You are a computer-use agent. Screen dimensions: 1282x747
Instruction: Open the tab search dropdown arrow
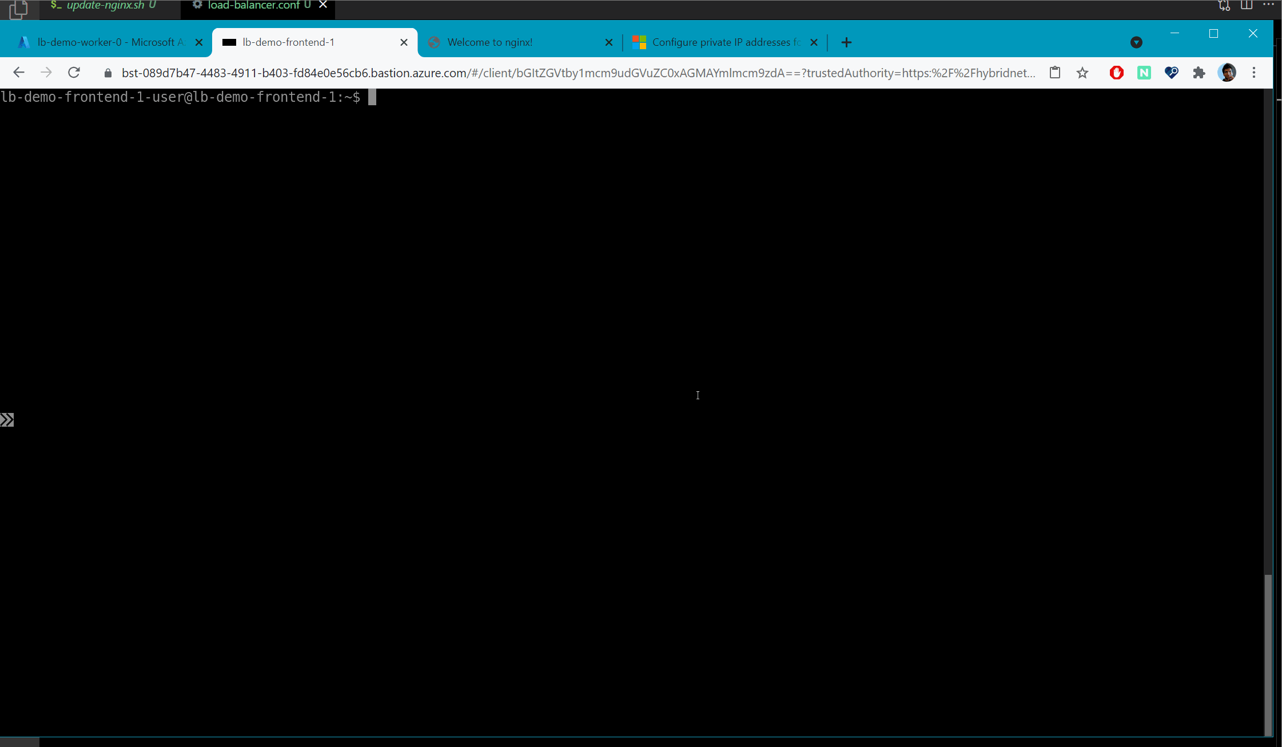(x=1136, y=42)
